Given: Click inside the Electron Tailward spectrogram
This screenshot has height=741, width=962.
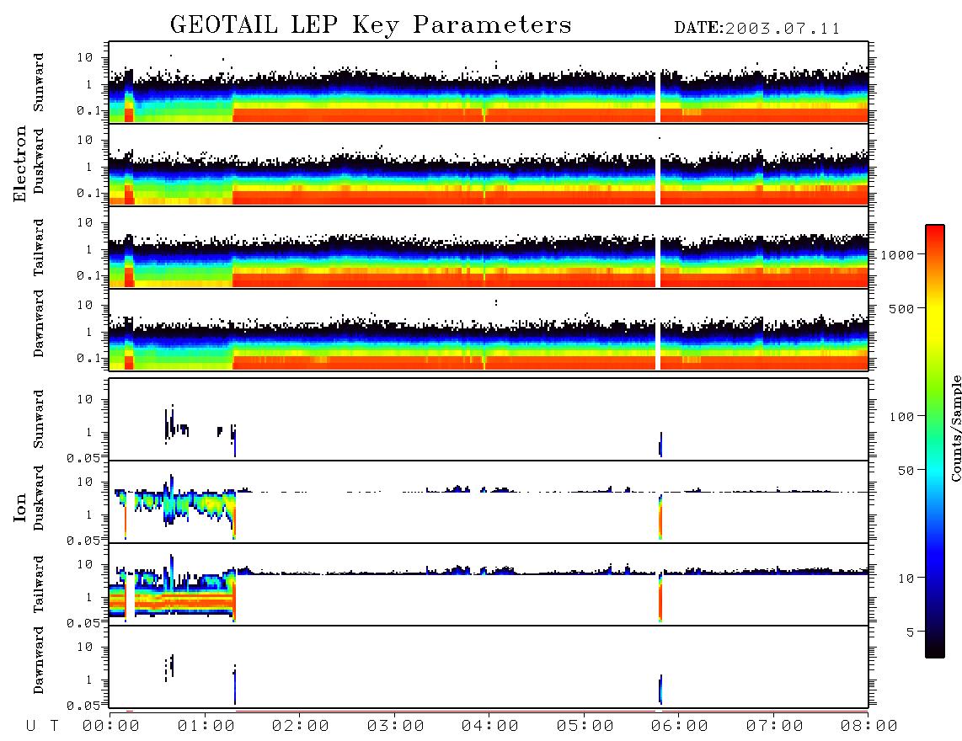Looking at the screenshot, I should (489, 248).
